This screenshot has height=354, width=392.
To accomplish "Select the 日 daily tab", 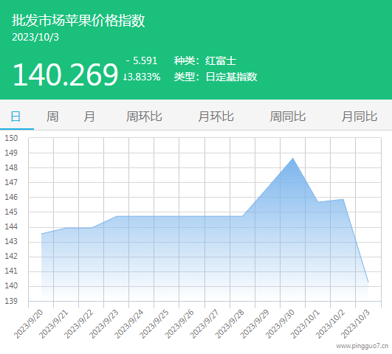I will point(16,117).
